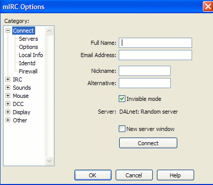Expand the IRC category
Viewport: 213px width, 185px height.
point(8,80)
